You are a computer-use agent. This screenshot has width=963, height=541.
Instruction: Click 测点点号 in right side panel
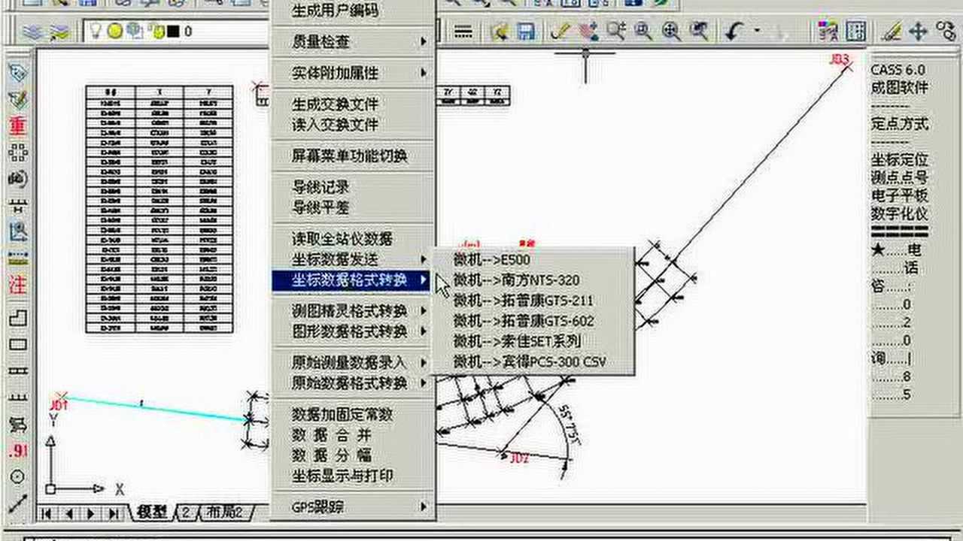900,178
